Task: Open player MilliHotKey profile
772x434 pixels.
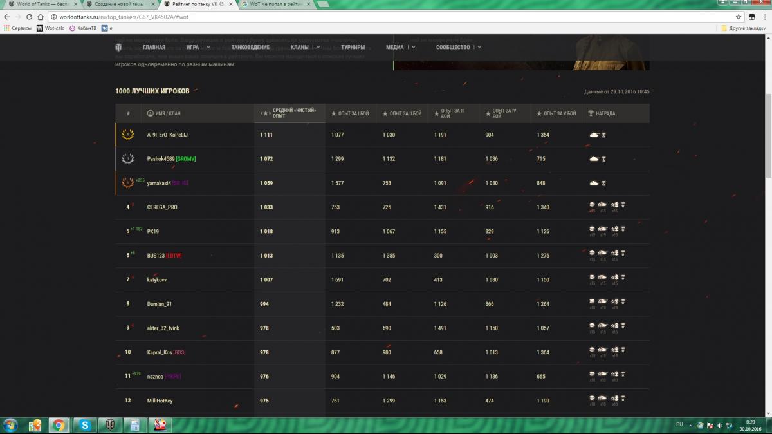Action: 160,401
